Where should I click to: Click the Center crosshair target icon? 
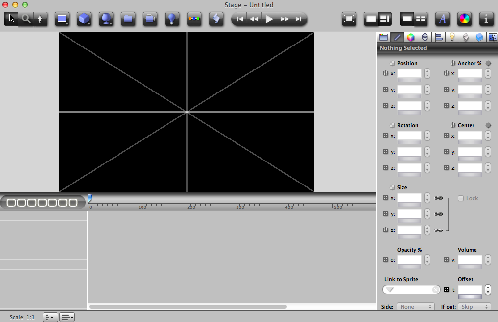488,125
